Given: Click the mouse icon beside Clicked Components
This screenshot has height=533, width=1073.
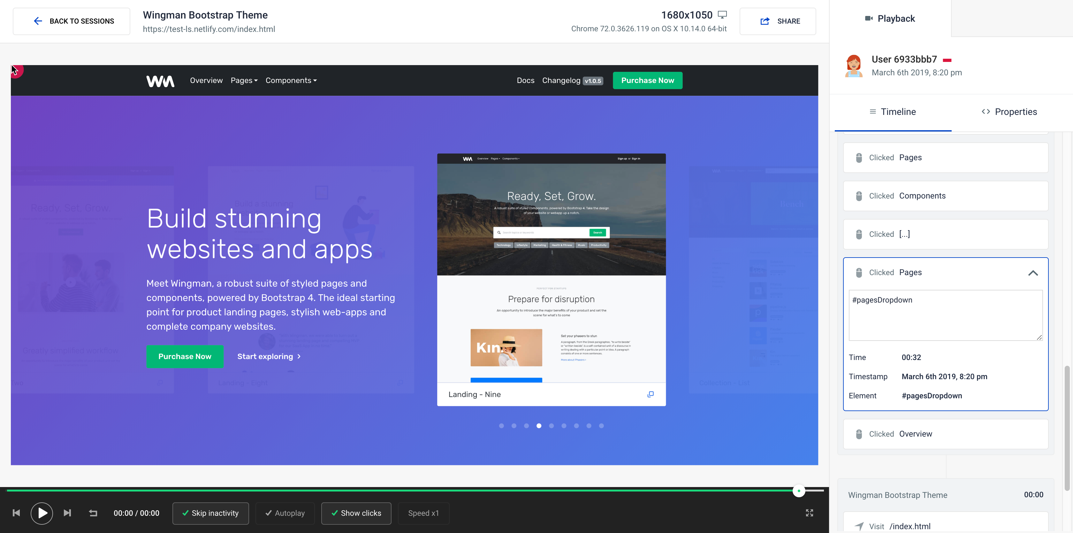Looking at the screenshot, I should pyautogui.click(x=858, y=196).
